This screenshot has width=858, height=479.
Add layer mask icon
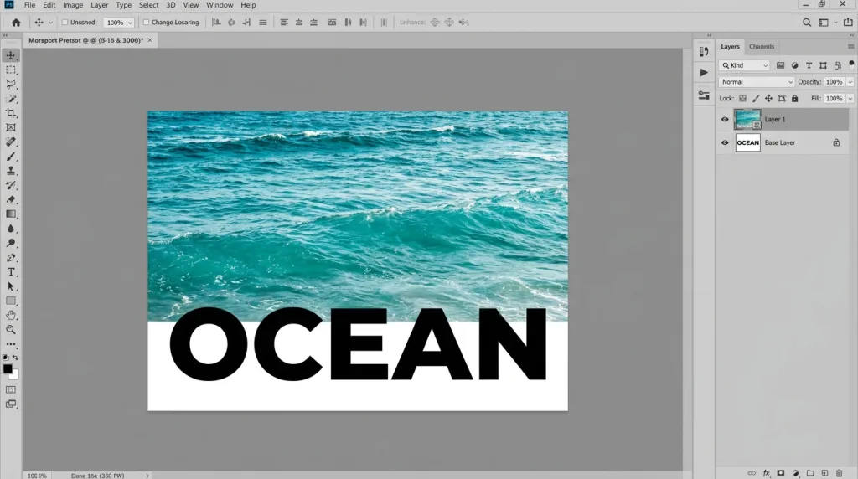781,473
